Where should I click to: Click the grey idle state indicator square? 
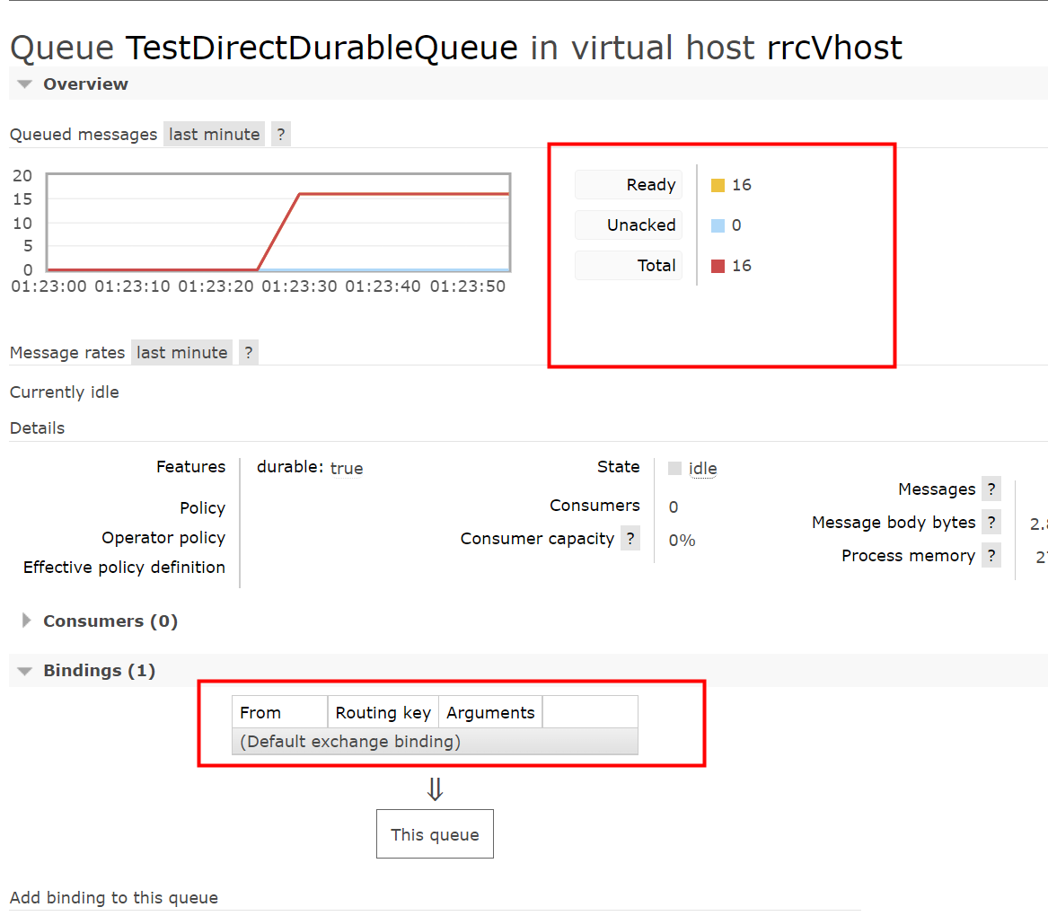tap(675, 468)
